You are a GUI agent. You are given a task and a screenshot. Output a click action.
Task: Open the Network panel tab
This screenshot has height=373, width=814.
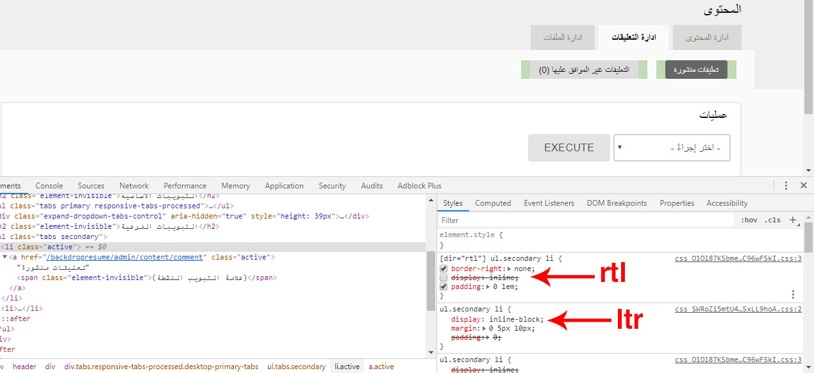pos(134,185)
